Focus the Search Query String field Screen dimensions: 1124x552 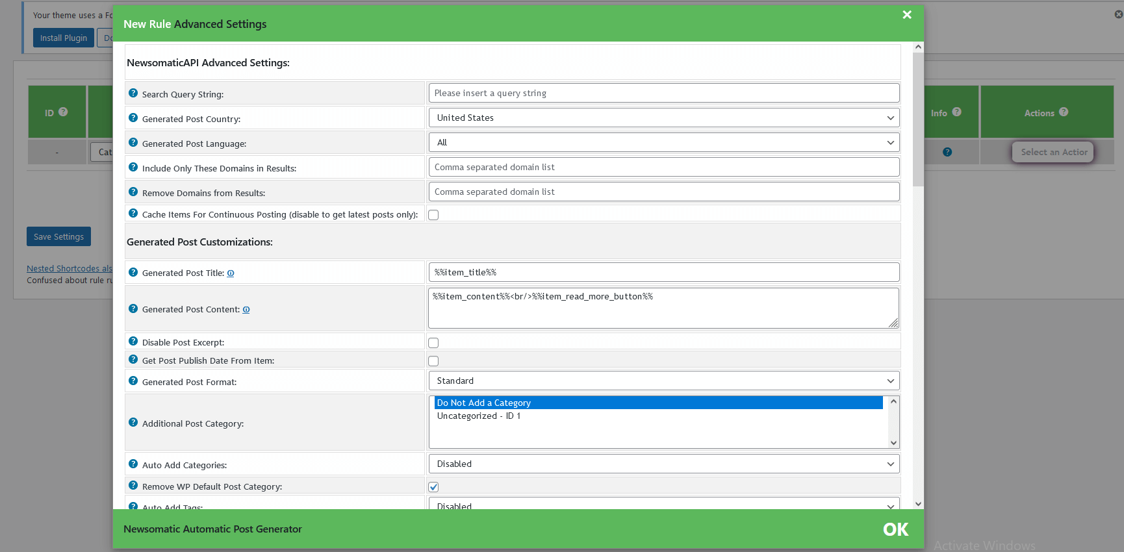tap(664, 93)
